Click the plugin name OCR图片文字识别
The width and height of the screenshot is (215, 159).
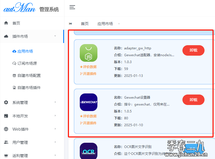pos(138,147)
